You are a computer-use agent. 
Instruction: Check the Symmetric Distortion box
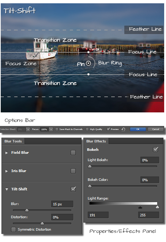14,230
